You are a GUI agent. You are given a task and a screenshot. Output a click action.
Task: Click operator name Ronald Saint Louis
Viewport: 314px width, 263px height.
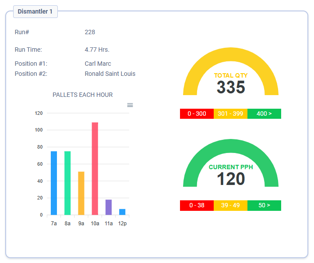pyautogui.click(x=110, y=74)
